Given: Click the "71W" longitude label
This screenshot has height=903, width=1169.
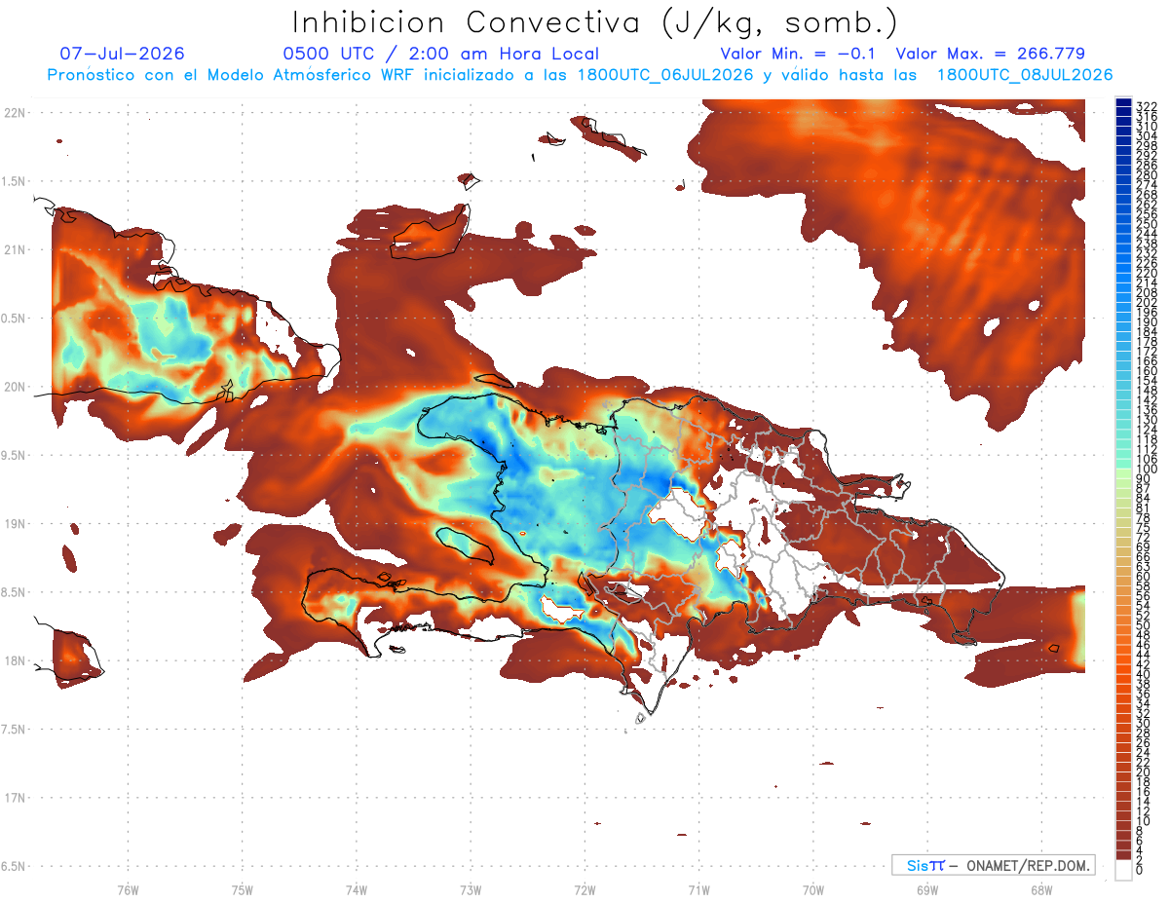Looking at the screenshot, I should point(698,889).
